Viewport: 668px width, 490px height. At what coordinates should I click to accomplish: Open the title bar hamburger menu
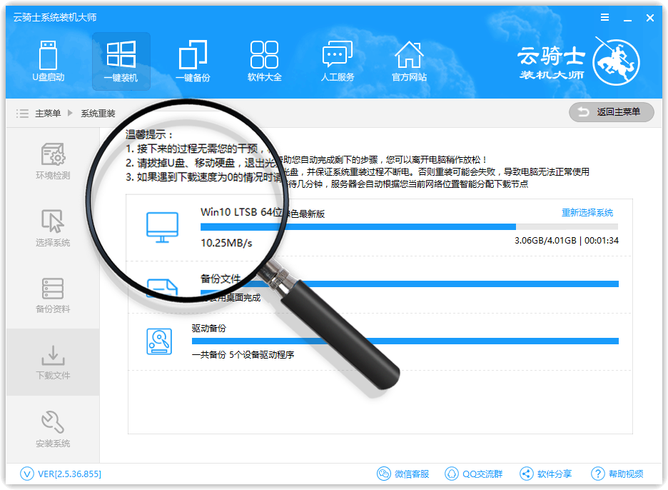point(604,17)
